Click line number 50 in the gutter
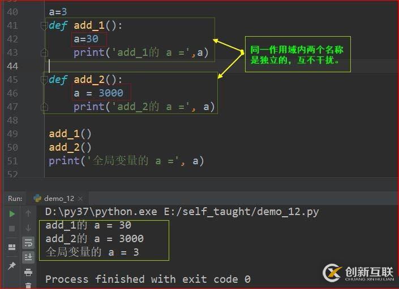 pyautogui.click(x=12, y=147)
